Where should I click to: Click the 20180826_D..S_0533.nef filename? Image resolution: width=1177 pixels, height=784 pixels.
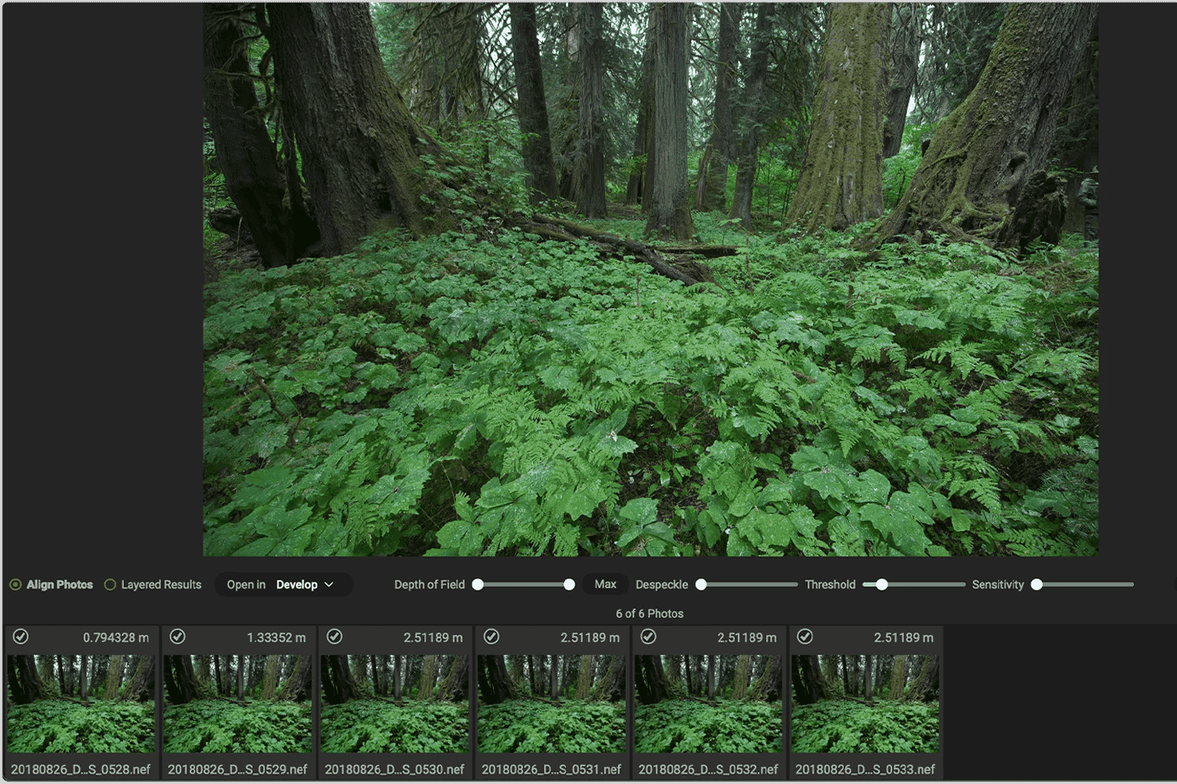865,769
